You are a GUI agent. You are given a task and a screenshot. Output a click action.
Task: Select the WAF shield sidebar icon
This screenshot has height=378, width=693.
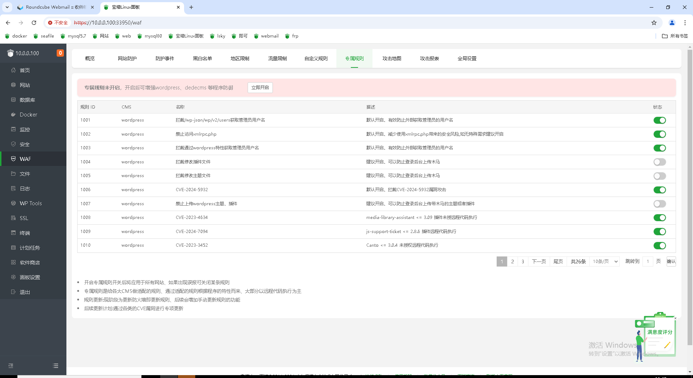pyautogui.click(x=13, y=159)
